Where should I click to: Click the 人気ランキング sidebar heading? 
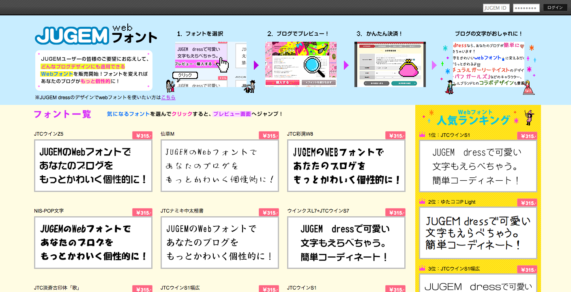tap(473, 120)
